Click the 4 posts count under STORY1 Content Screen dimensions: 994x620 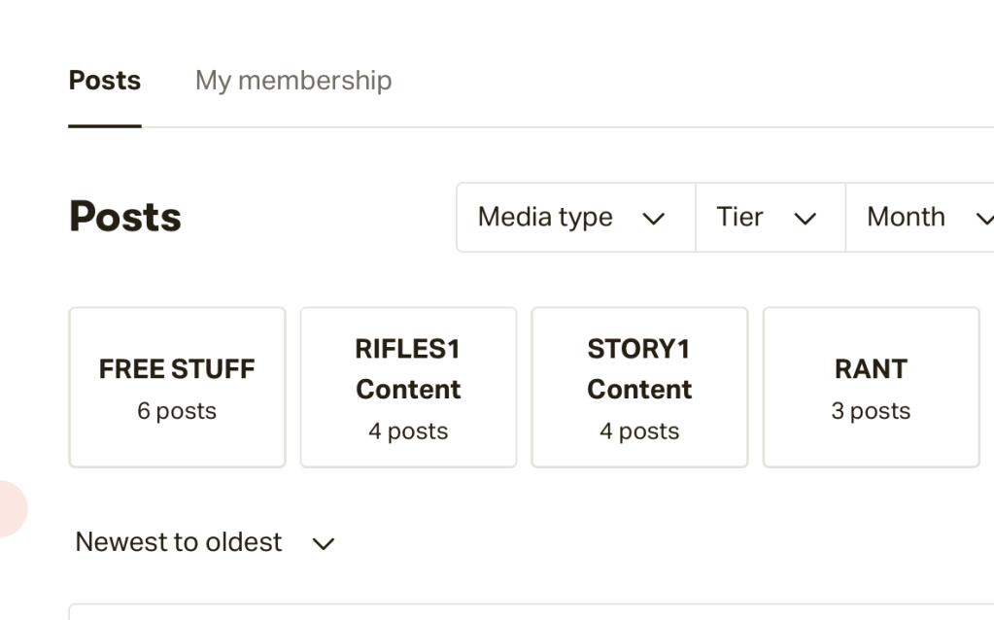point(639,431)
